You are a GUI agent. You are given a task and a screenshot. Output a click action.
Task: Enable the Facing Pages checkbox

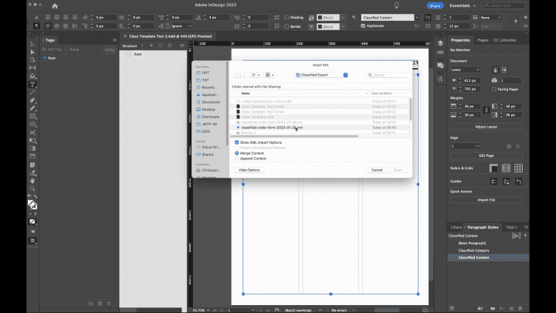point(494,89)
